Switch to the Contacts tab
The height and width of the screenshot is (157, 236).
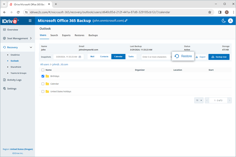coord(104,56)
